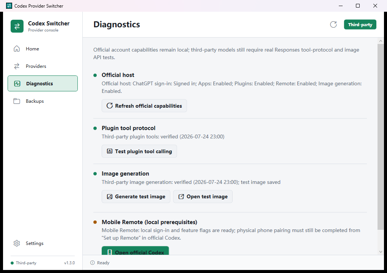Click the Third-party label in the sidebar footer
The width and height of the screenshot is (387, 273).
point(26,263)
